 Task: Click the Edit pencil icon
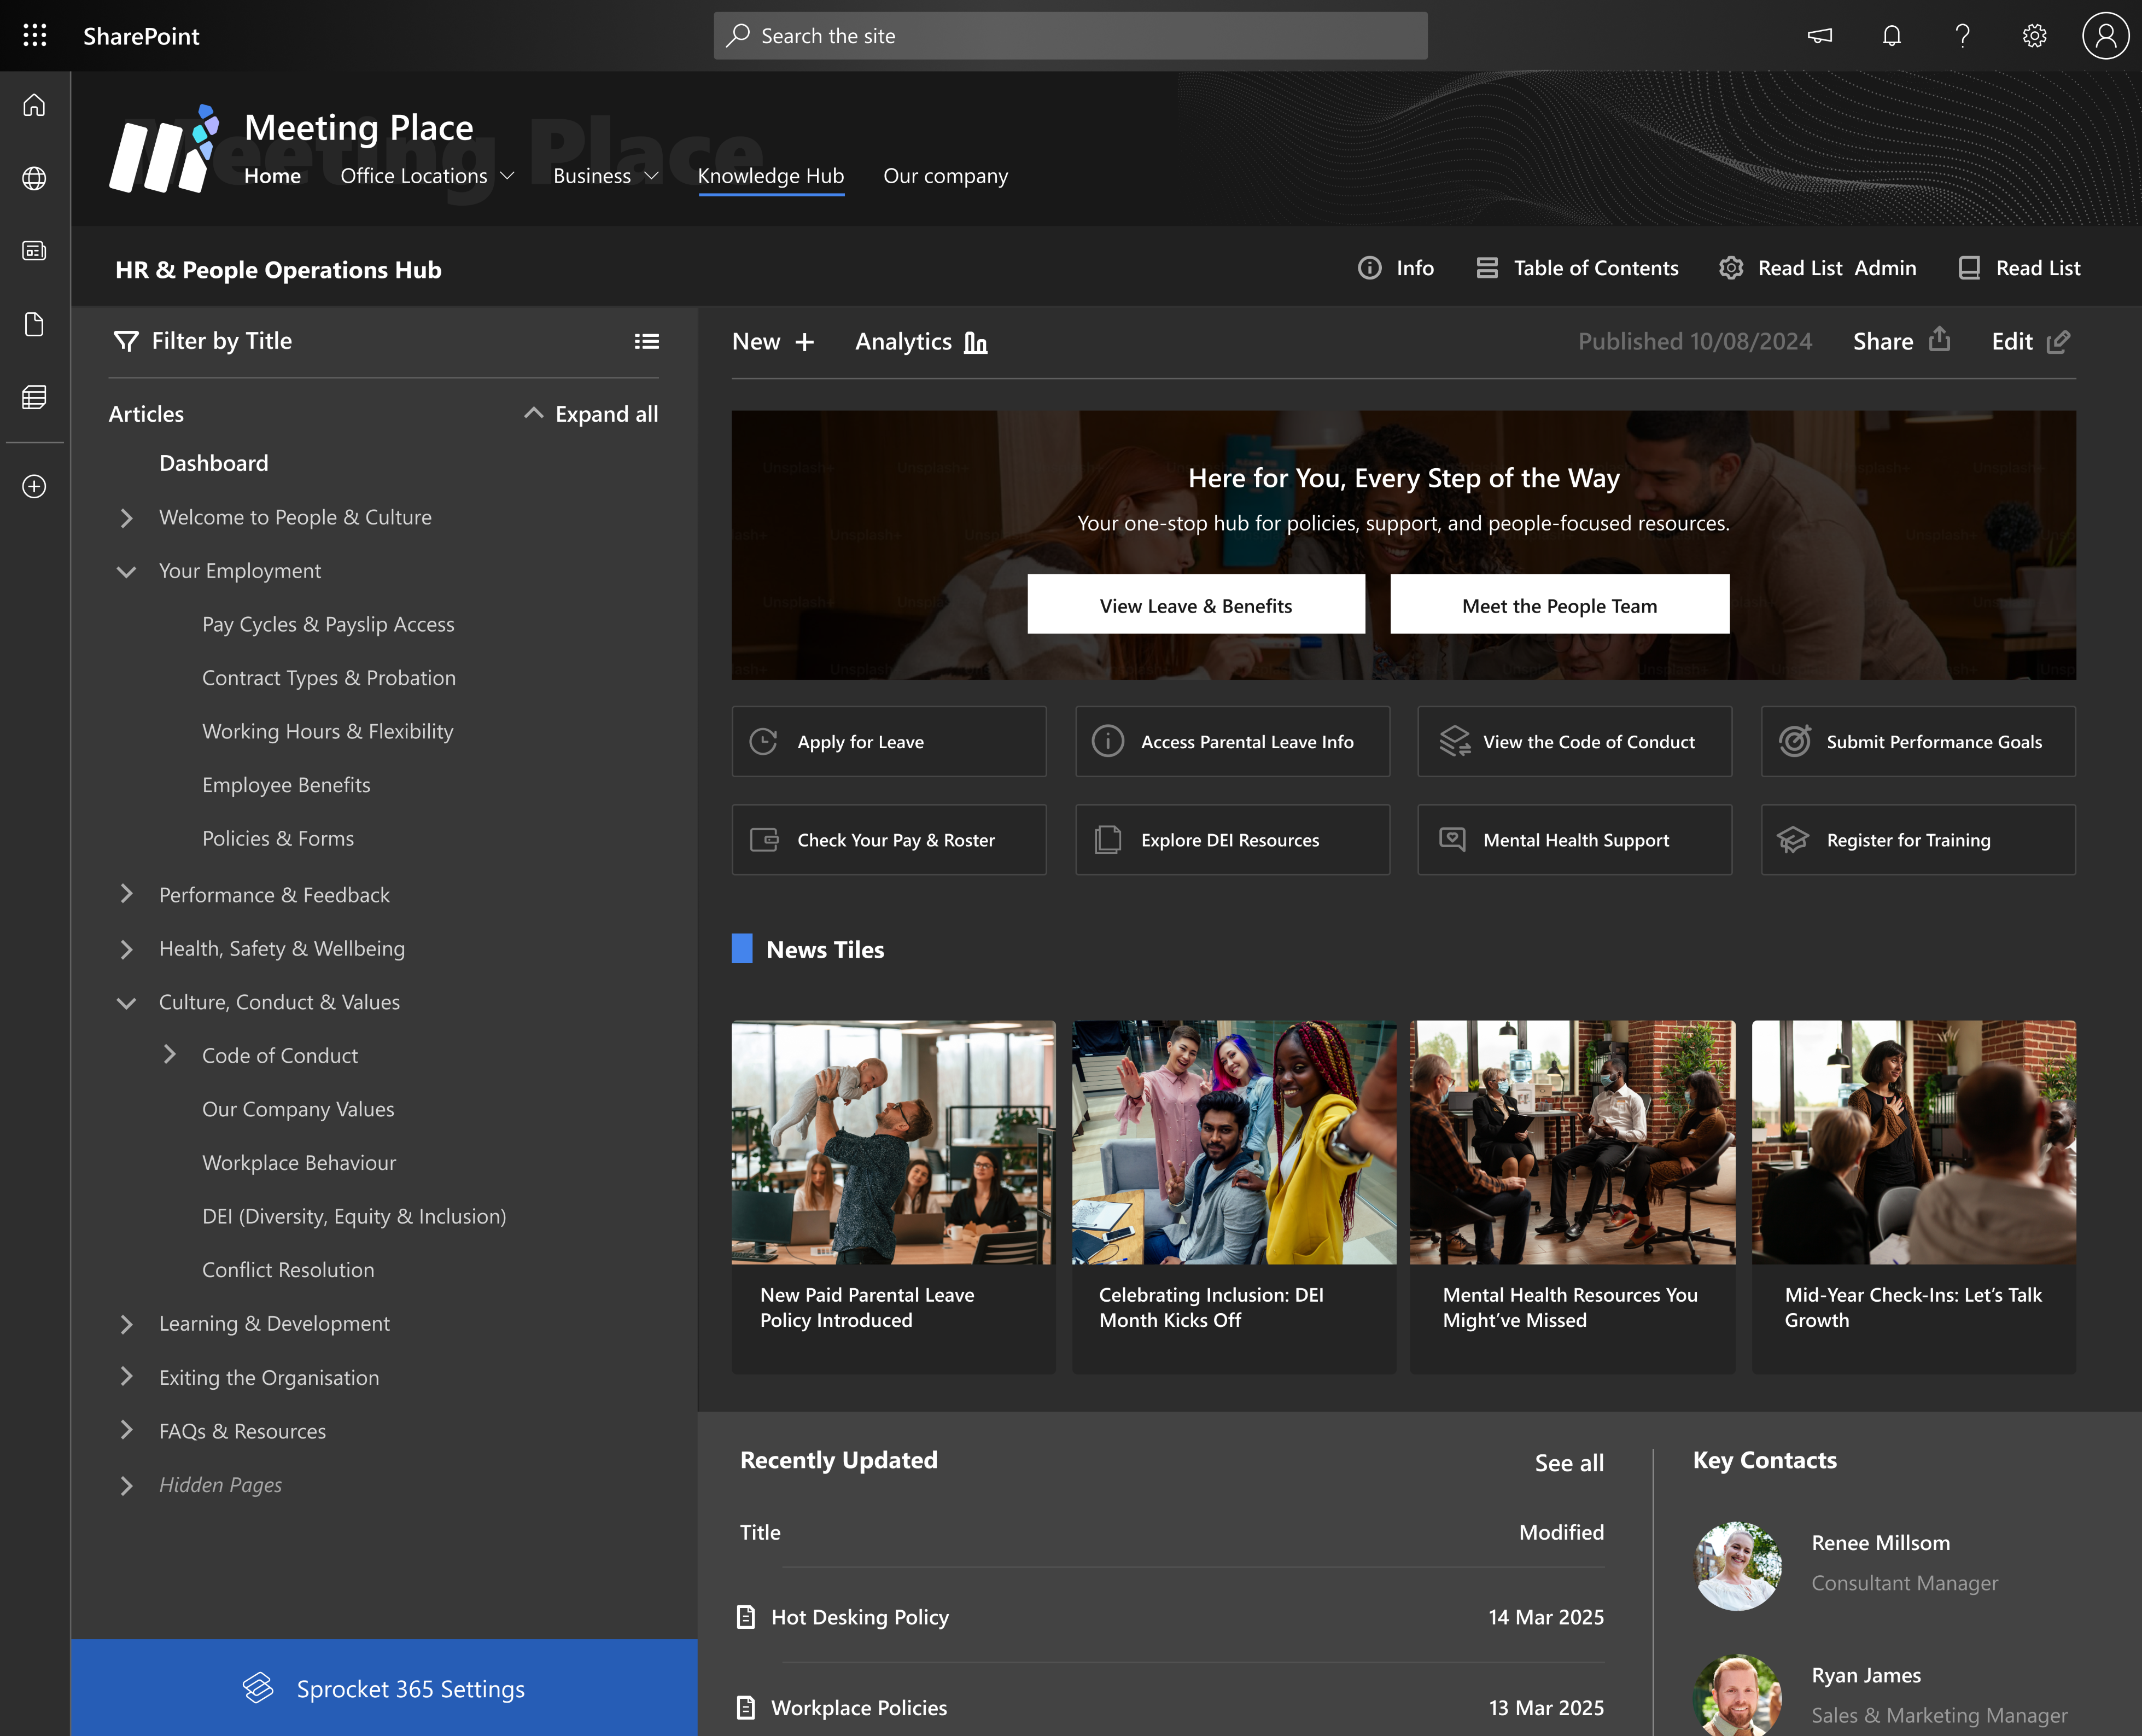pyautogui.click(x=2059, y=342)
